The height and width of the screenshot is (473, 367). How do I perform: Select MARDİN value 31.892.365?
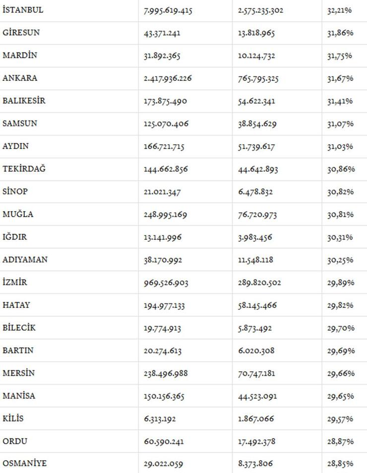pos(162,56)
